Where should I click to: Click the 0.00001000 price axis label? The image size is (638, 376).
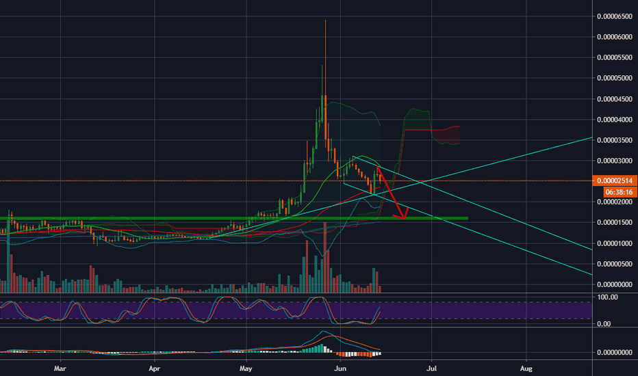pos(615,243)
